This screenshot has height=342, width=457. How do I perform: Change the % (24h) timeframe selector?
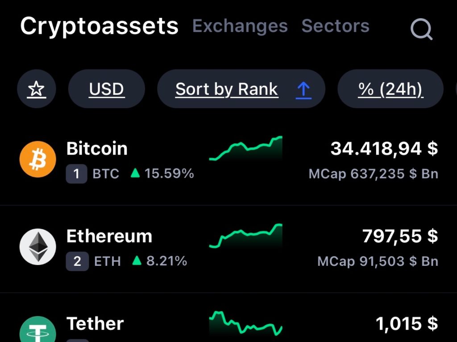(x=391, y=89)
